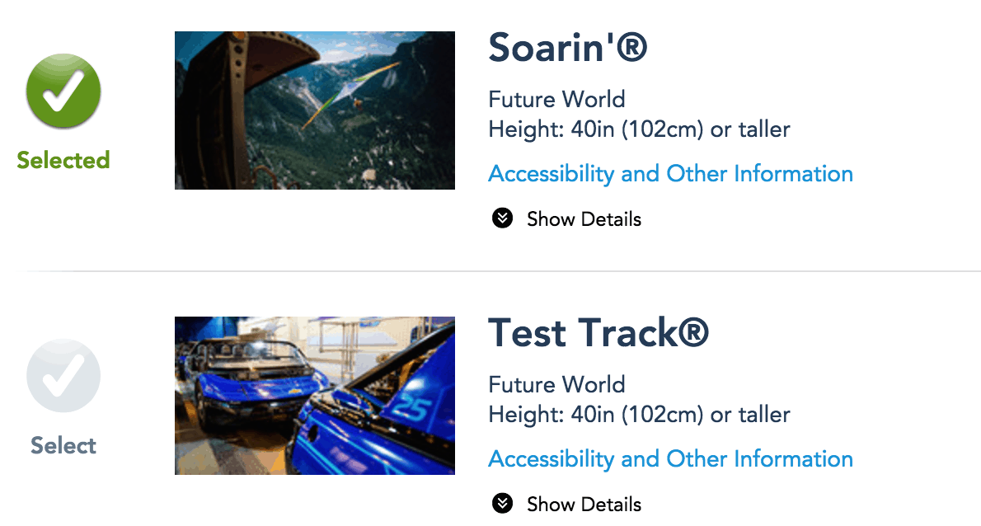Image resolution: width=981 pixels, height=526 pixels.
Task: Click Future World under Soarin'
Action: coord(556,100)
